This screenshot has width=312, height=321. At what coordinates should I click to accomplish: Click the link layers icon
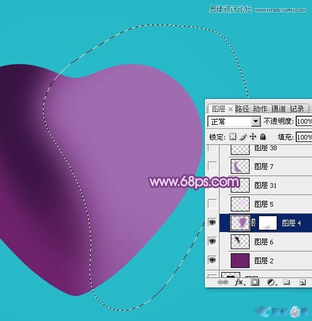[223, 282]
